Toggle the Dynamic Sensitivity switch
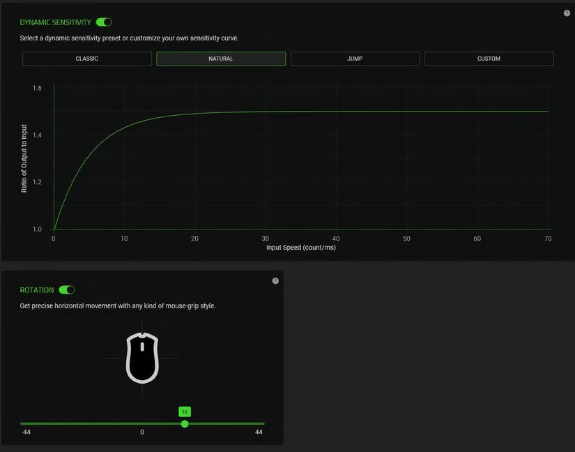Screen dimensions: 575x452 pos(104,22)
